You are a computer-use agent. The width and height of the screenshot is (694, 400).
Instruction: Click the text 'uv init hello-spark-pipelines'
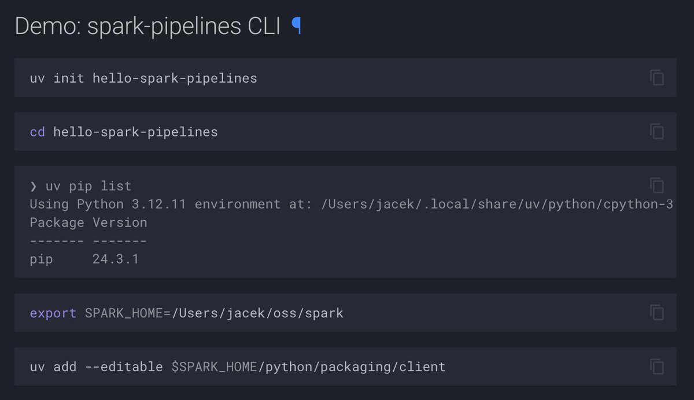143,78
